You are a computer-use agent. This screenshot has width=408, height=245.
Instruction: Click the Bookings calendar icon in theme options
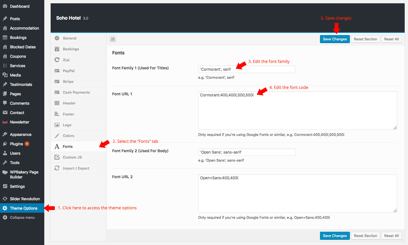pos(57,49)
